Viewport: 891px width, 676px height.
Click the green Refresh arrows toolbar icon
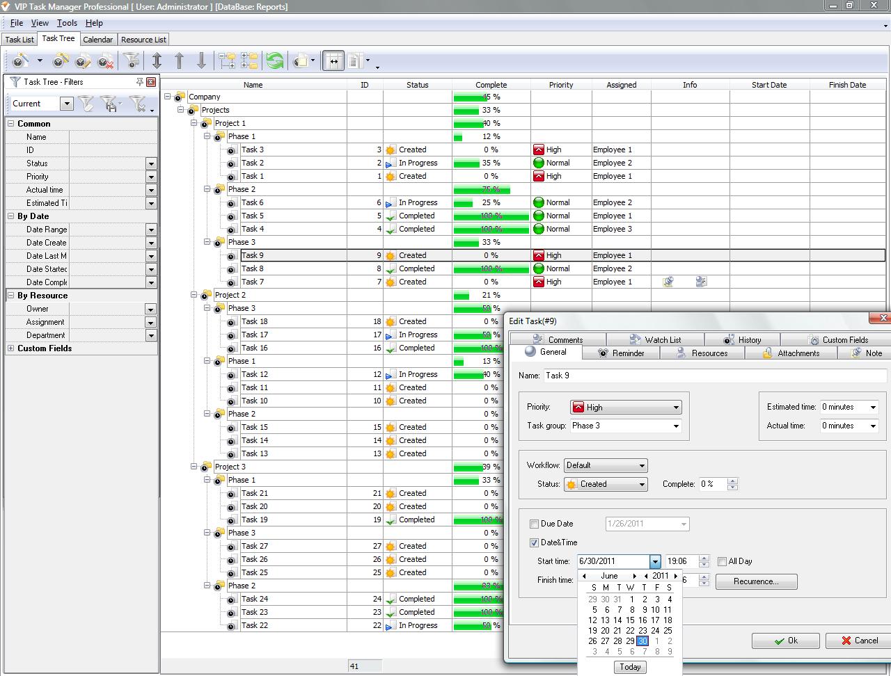coord(275,61)
